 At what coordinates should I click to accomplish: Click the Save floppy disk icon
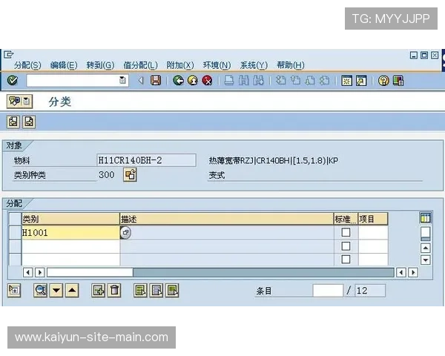point(156,81)
